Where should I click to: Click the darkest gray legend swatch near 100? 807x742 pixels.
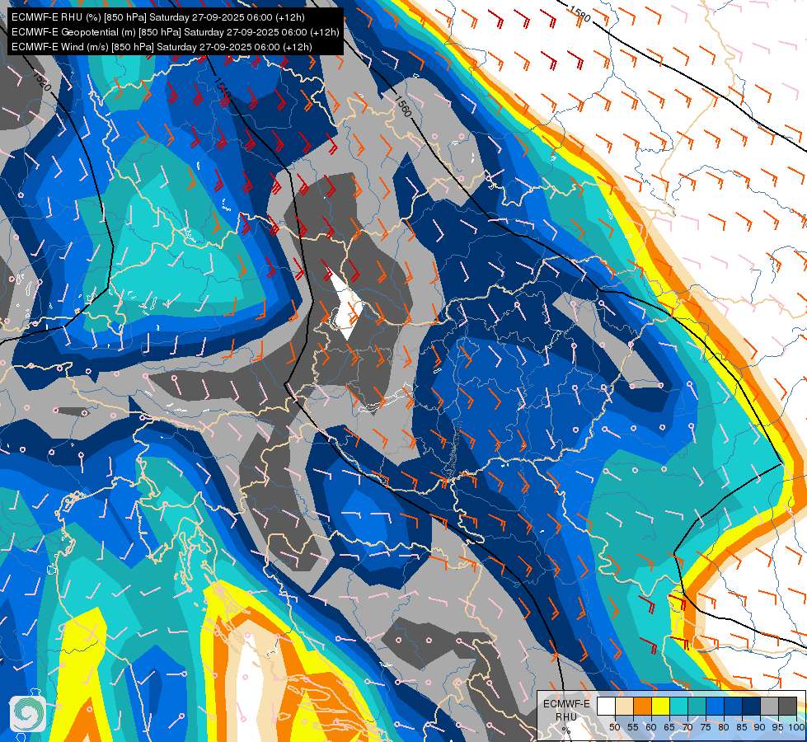(788, 706)
